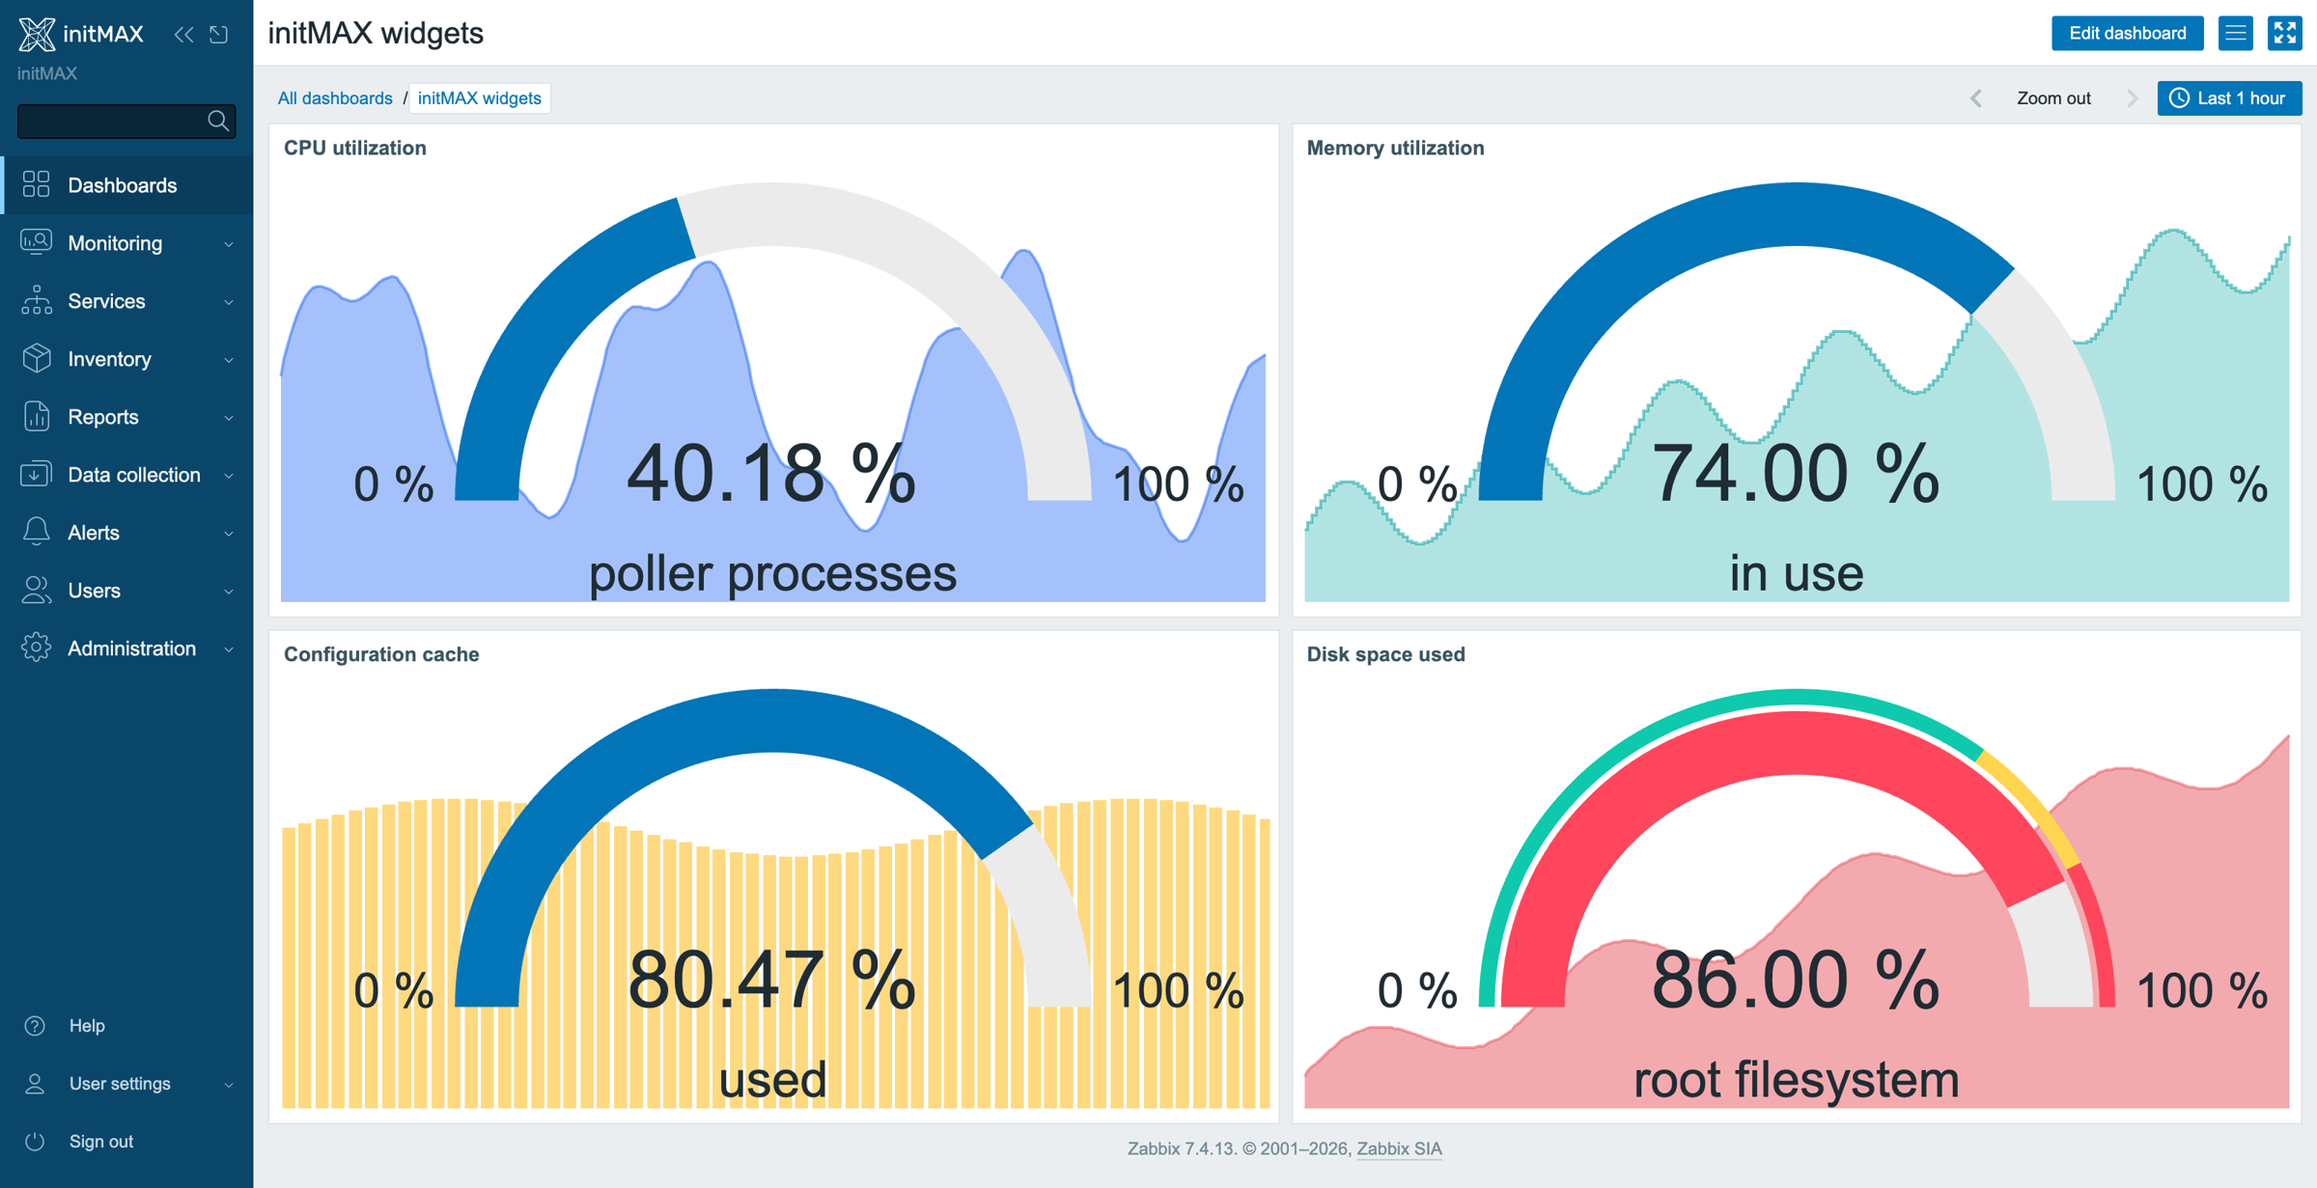Open the Dashboards menu item

coord(126,185)
